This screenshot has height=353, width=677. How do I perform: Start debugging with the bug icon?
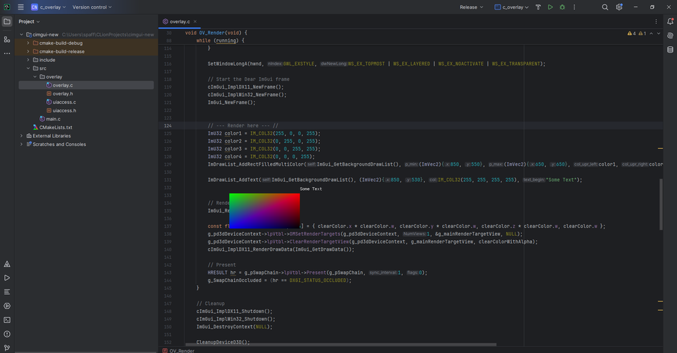coord(562,7)
